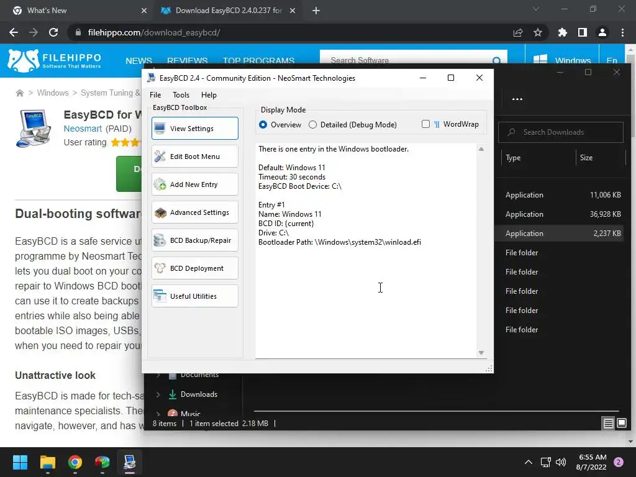Open the File menu in EasyBCD
This screenshot has height=477, width=636.
(155, 95)
